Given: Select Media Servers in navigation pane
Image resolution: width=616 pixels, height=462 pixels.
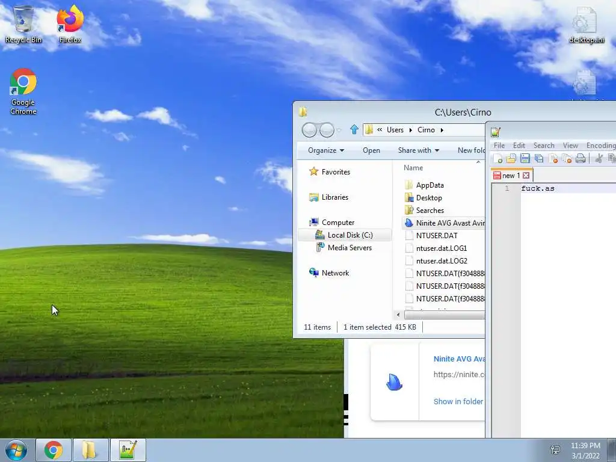Looking at the screenshot, I should click(344, 247).
